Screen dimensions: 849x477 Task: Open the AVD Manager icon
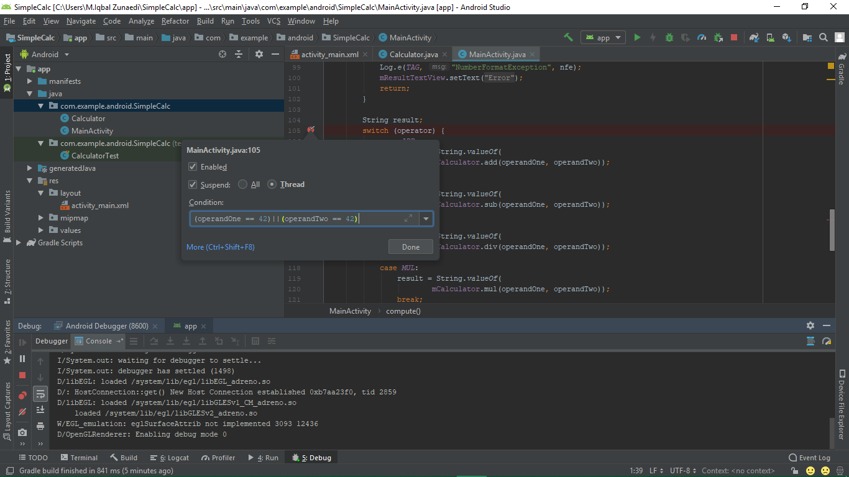point(770,37)
